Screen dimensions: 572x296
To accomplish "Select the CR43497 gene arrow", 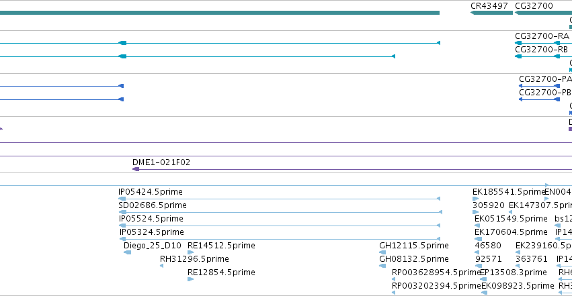I will (x=491, y=13).
